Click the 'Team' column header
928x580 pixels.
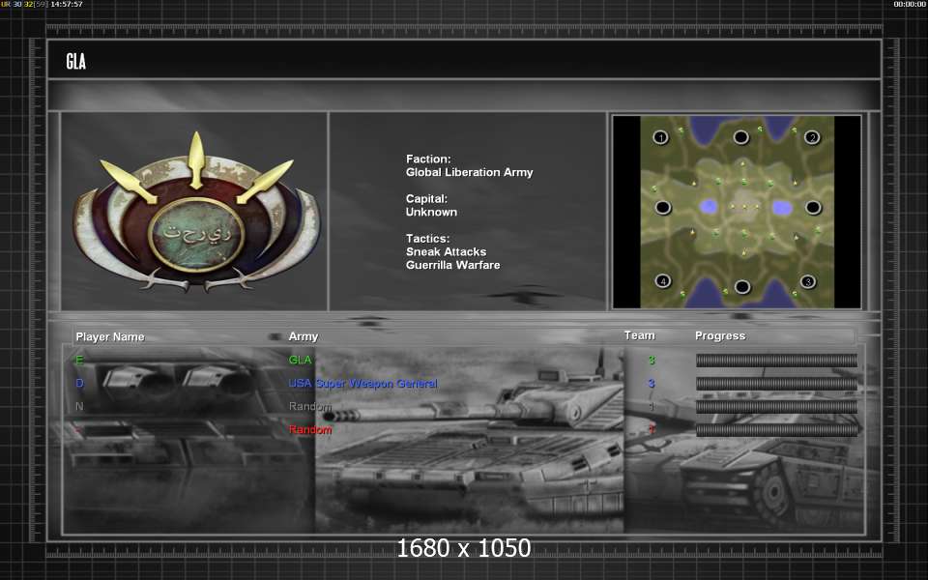[639, 335]
